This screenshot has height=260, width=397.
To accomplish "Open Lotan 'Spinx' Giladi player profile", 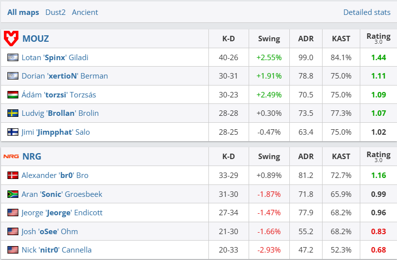I will [55, 58].
